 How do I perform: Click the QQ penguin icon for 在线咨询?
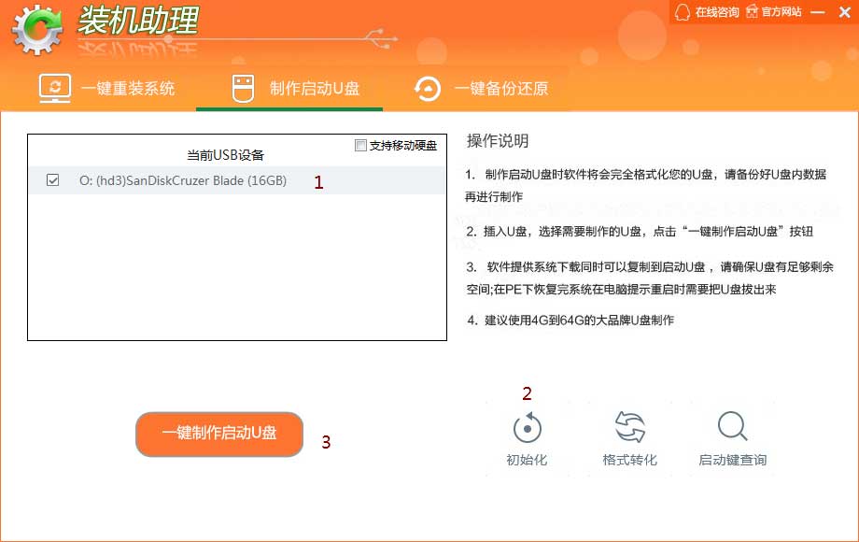pos(682,12)
